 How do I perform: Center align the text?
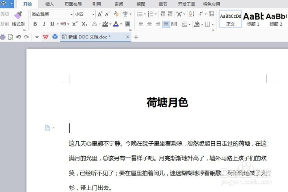tap(149, 24)
